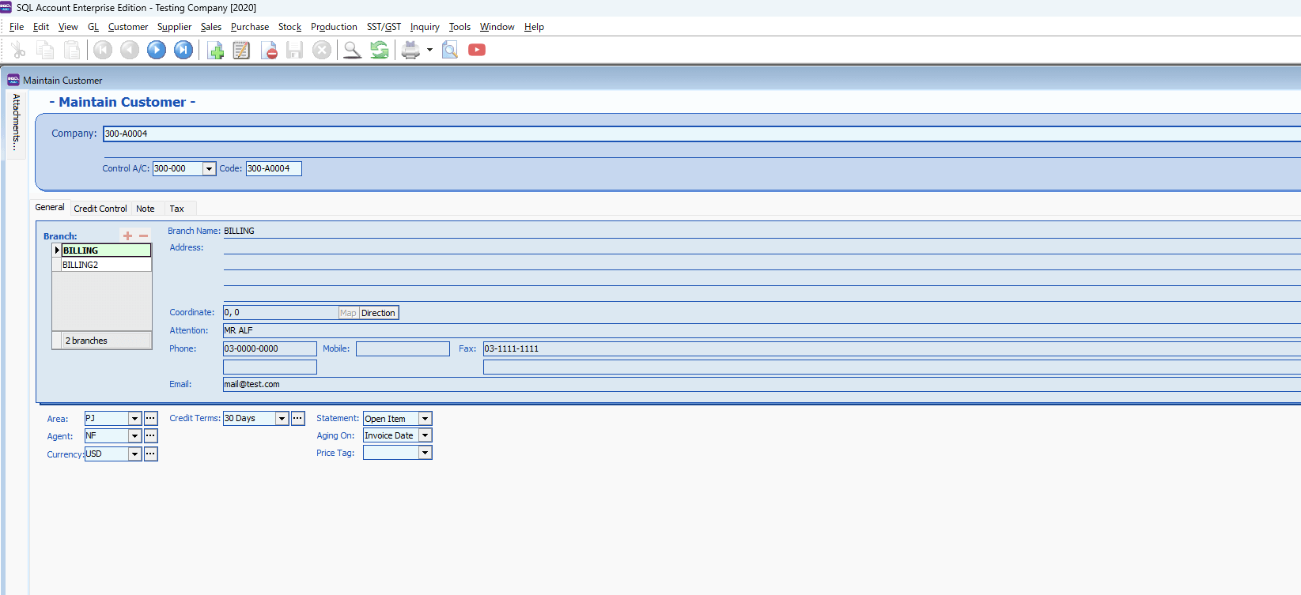Refresh the record with green arrows icon
The image size is (1301, 595).
pyautogui.click(x=380, y=50)
